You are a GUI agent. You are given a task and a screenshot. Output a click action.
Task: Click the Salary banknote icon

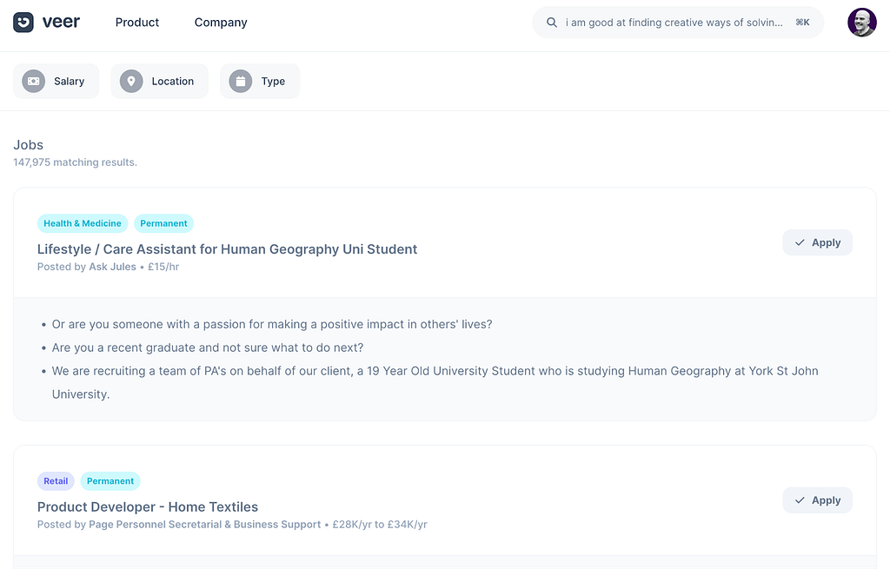34,81
